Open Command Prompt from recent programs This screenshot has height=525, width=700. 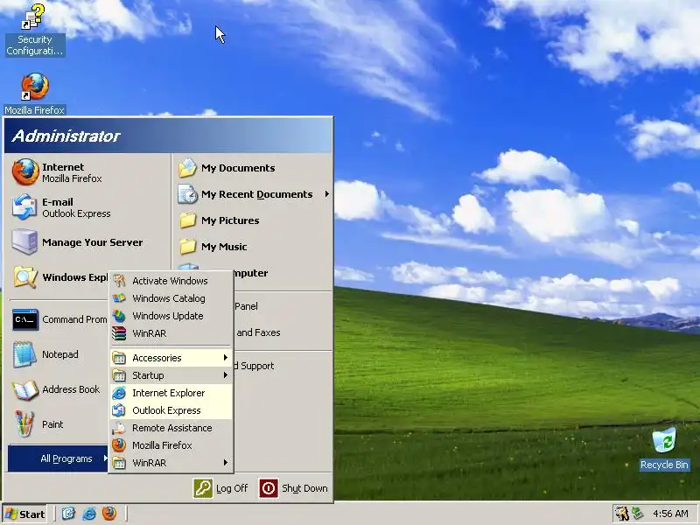tap(58, 319)
